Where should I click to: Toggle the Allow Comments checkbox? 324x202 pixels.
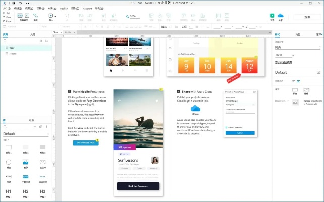click(x=226, y=127)
